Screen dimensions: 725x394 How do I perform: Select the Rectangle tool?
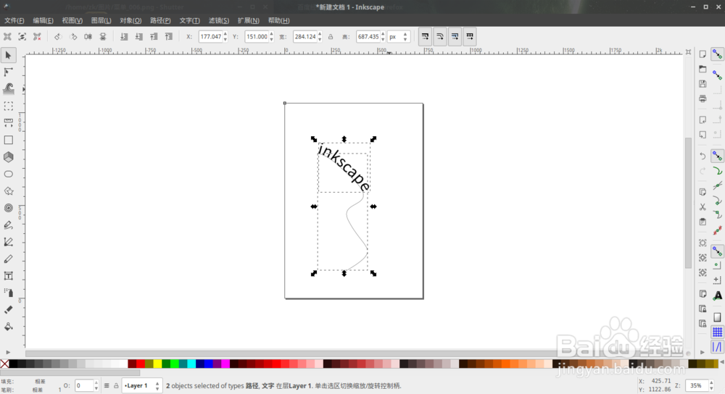click(8, 140)
